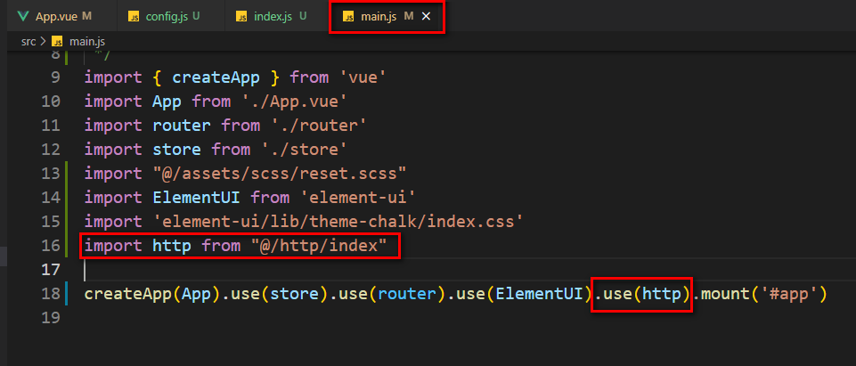856x366 pixels.
Task: Close the main.js tab
Action: click(x=427, y=17)
